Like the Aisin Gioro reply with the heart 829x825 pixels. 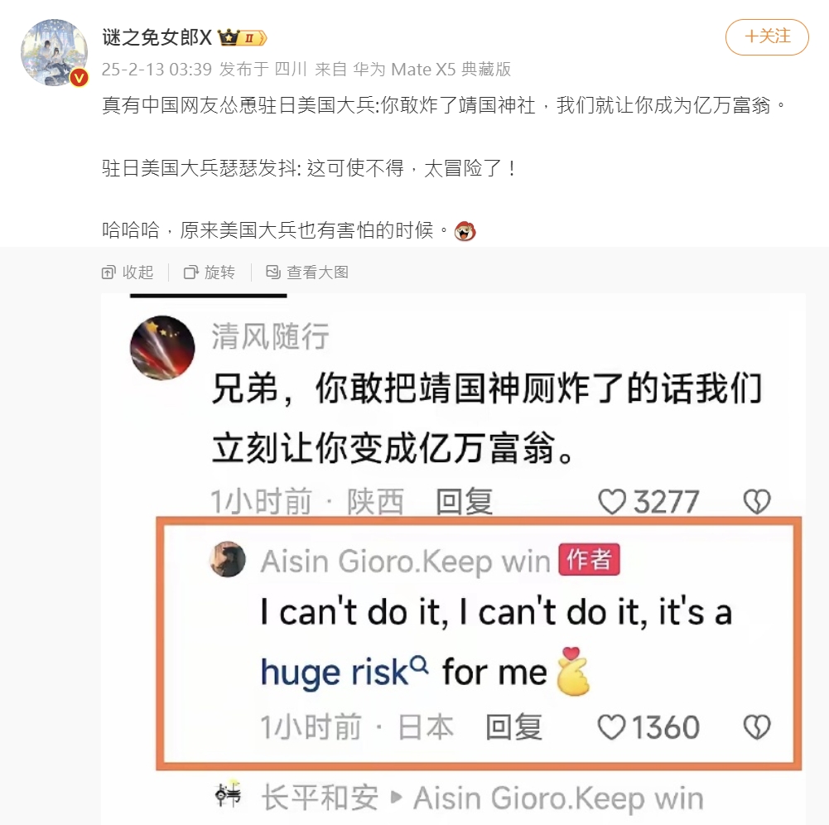(x=611, y=727)
